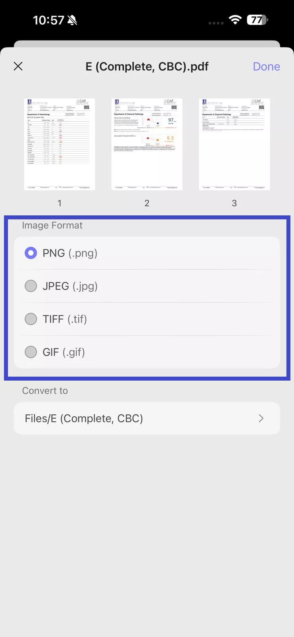Screen dimensions: 294x637
Task: Tap the E (Complete, CBC).pdf title
Action: (147, 66)
